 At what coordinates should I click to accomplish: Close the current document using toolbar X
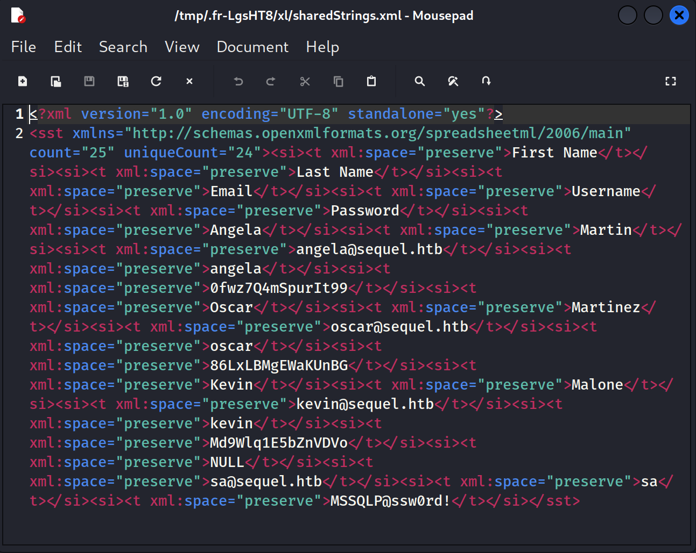click(189, 81)
